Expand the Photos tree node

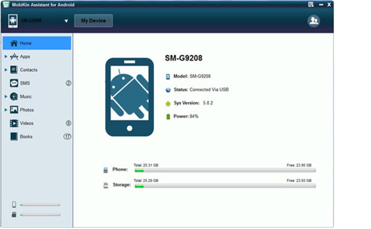pos(6,110)
